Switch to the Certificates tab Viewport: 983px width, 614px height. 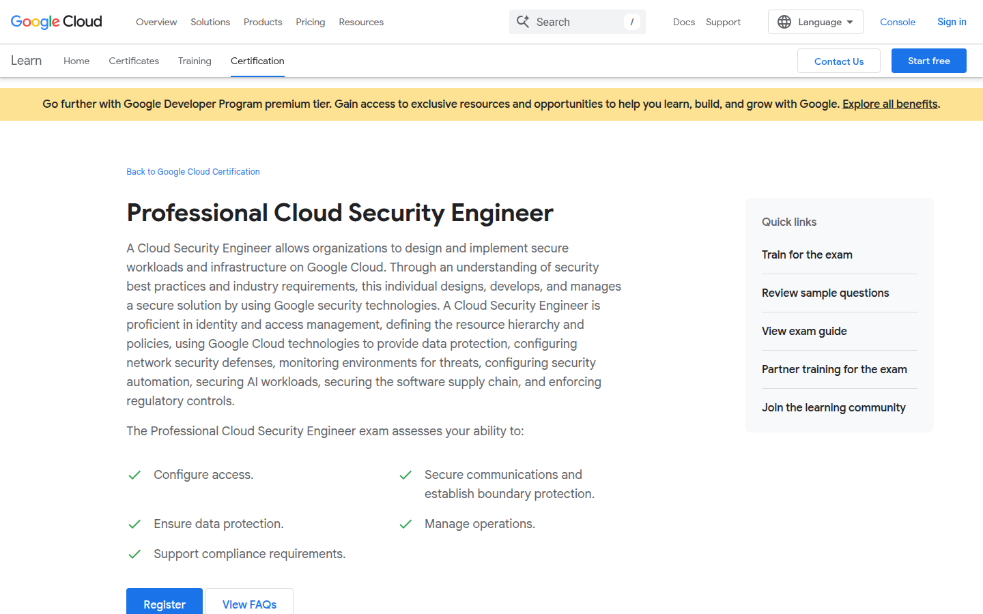(134, 61)
